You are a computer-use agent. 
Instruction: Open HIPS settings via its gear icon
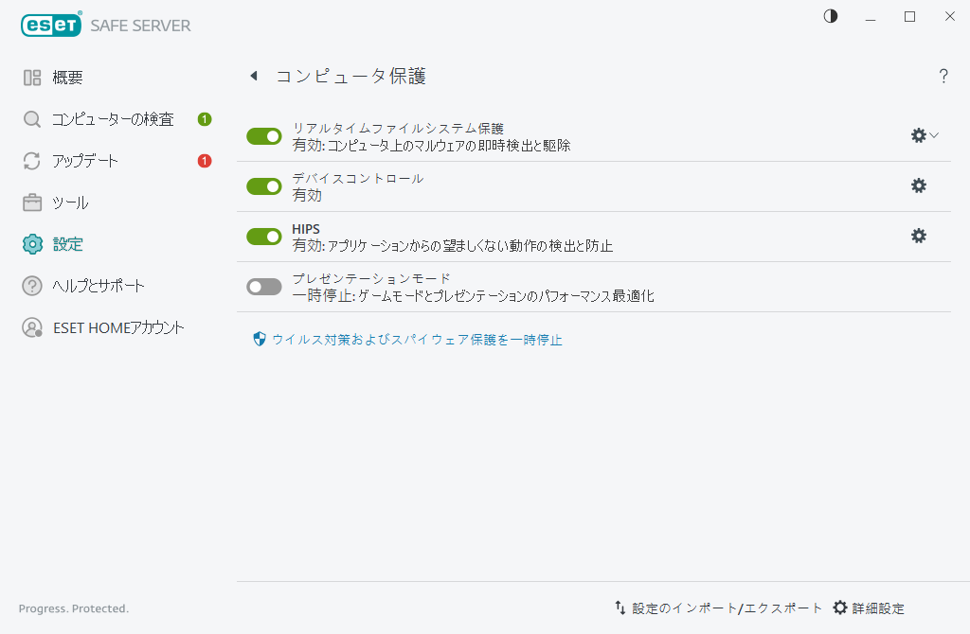[x=918, y=236]
